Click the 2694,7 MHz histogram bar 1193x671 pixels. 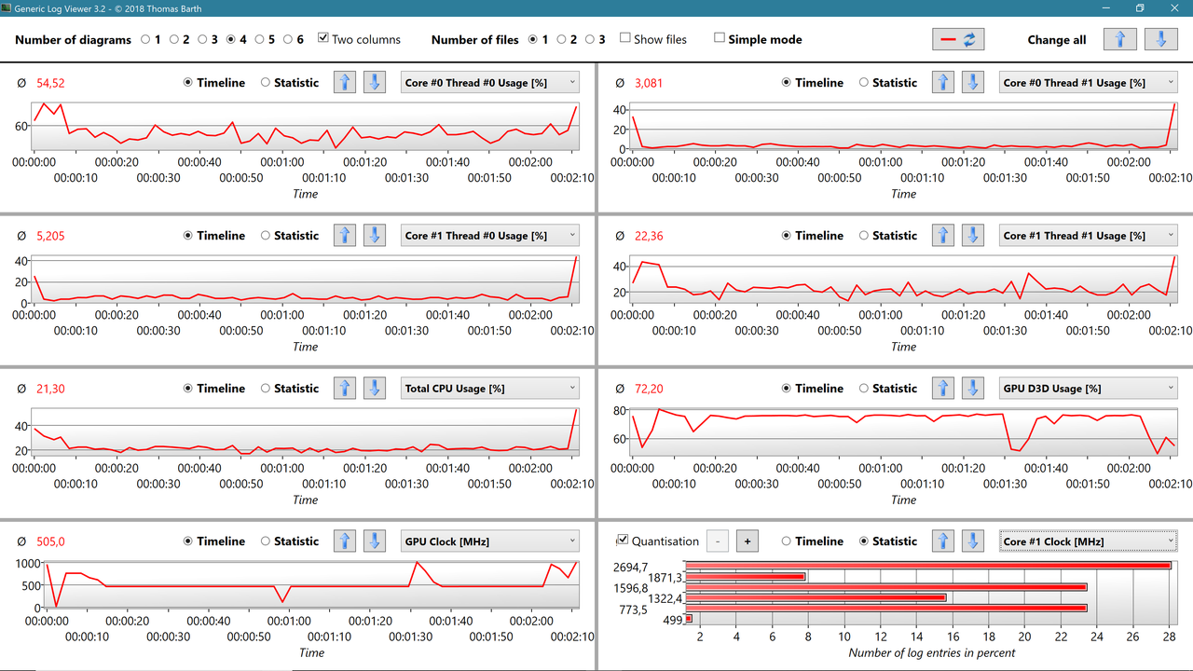[x=927, y=566]
